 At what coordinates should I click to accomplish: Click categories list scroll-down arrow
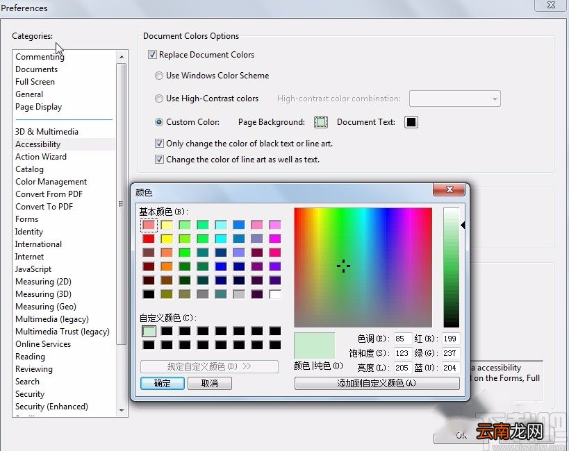point(122,410)
